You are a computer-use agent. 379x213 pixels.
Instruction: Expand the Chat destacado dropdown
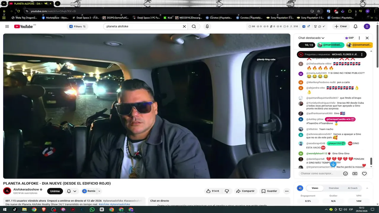tap(323, 38)
